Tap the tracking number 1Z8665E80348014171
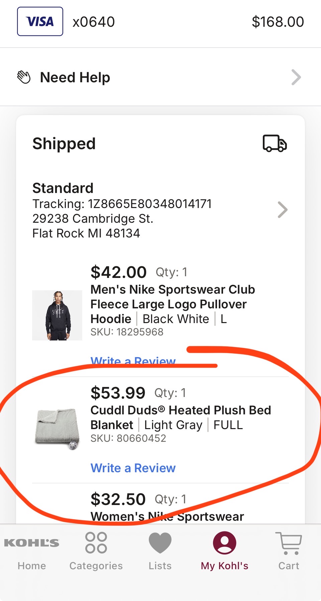The image size is (321, 601). point(150,204)
